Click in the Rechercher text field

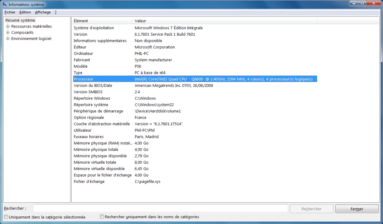[x=160, y=208]
